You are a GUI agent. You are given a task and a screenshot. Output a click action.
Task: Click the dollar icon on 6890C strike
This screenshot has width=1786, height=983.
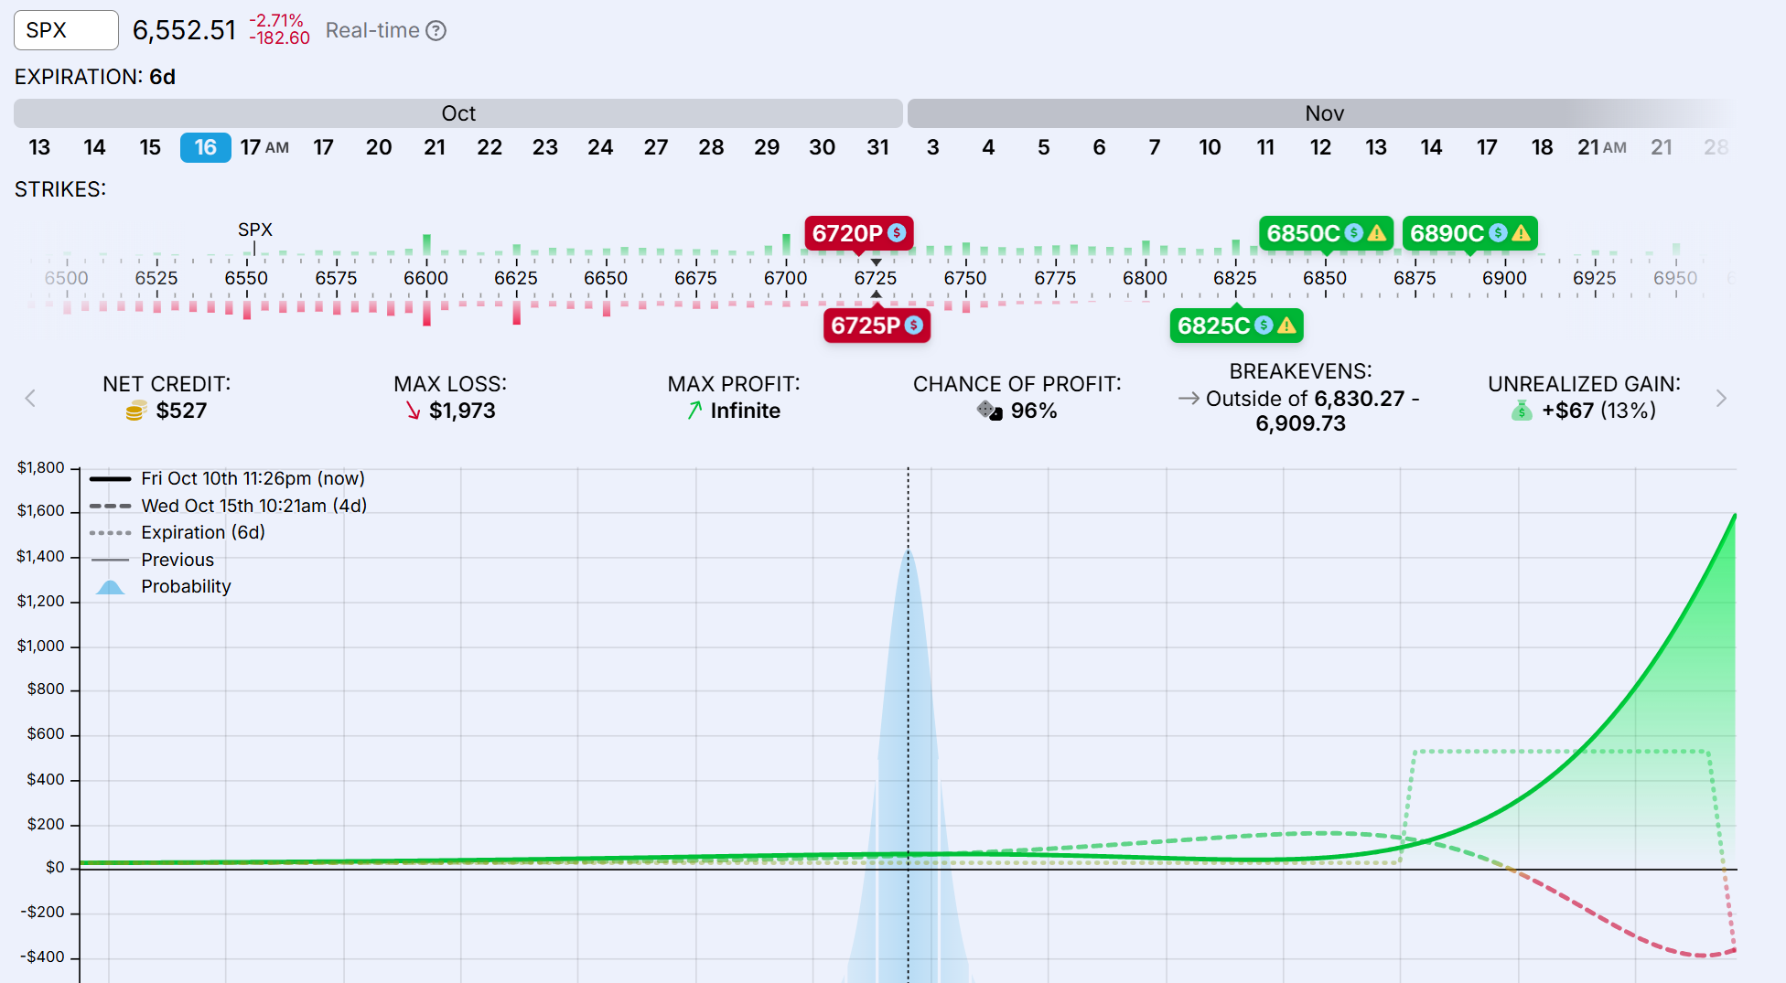(1498, 233)
